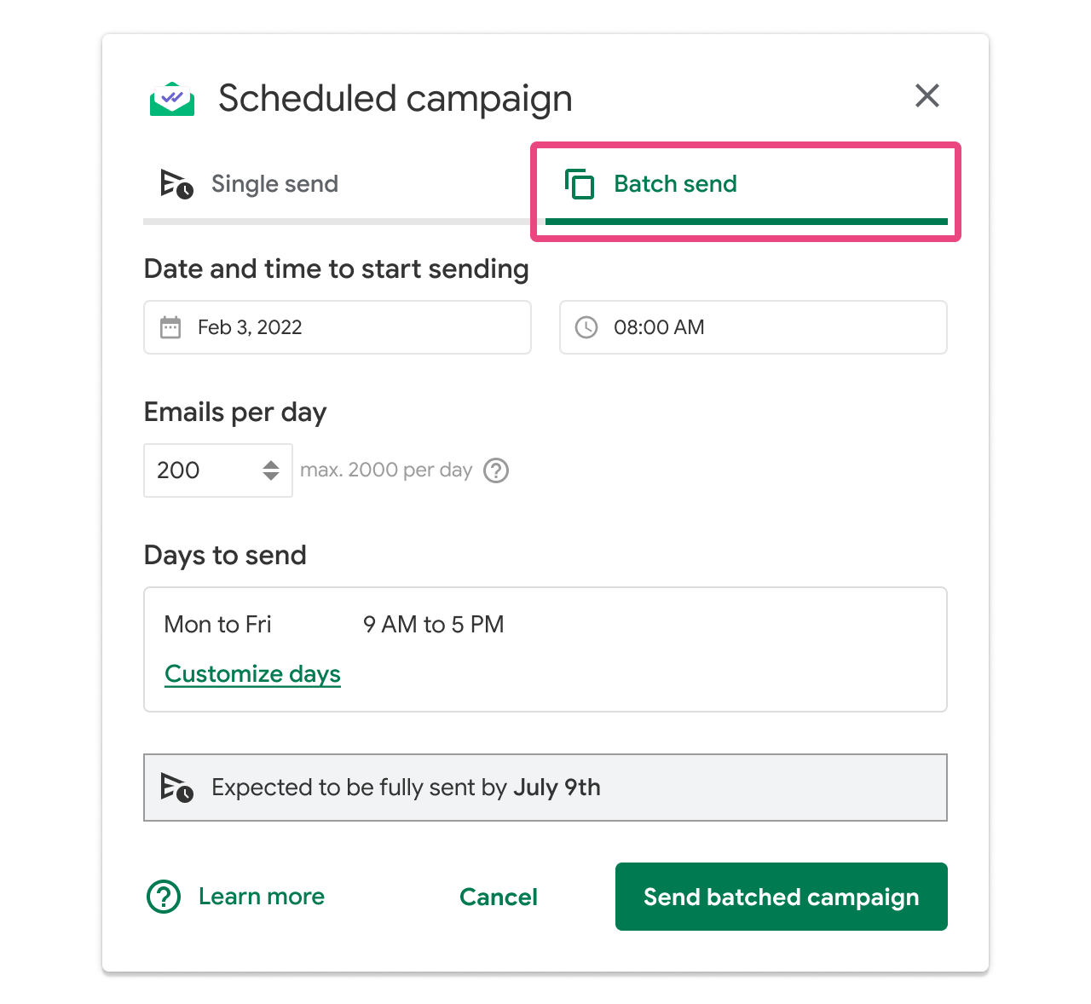
Task: Click Send batched campaign button
Action: click(x=781, y=897)
